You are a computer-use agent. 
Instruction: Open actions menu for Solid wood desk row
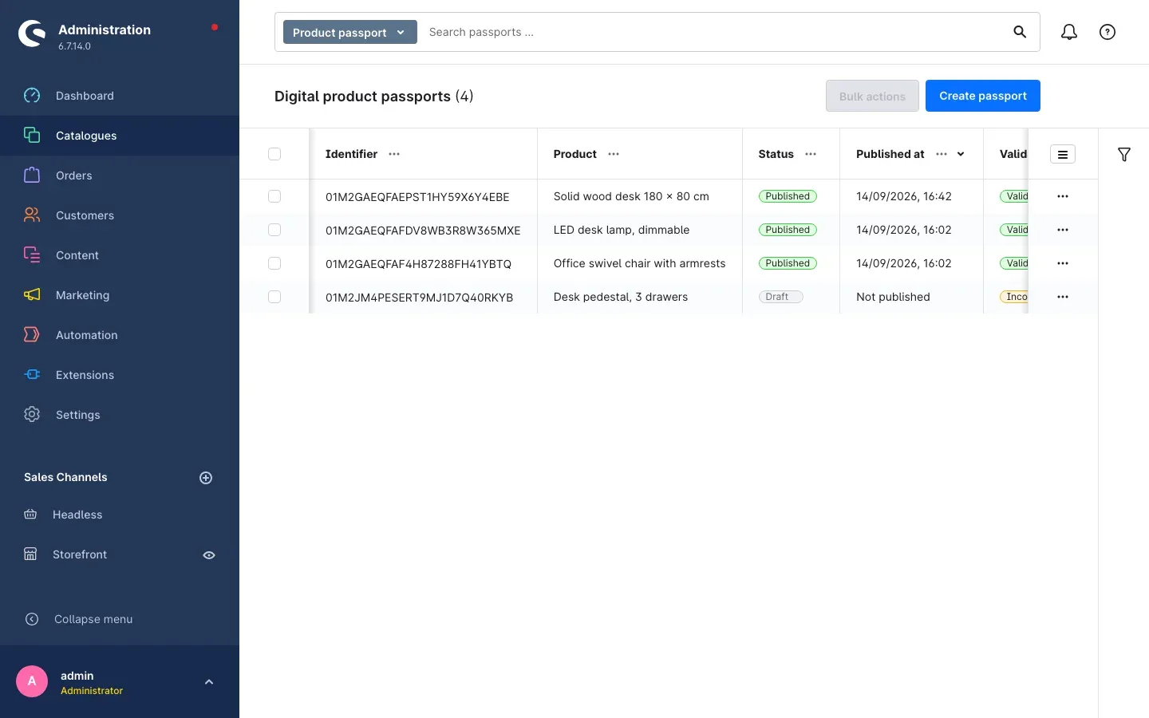click(1063, 196)
